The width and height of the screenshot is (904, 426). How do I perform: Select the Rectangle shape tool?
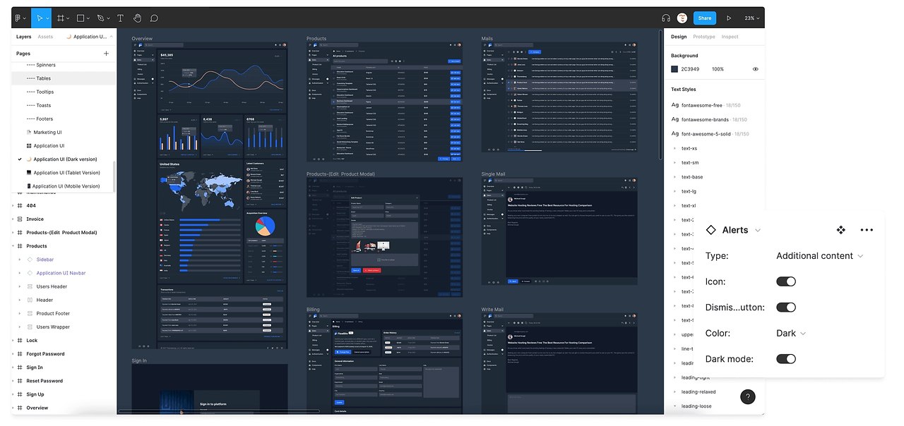[x=81, y=18]
